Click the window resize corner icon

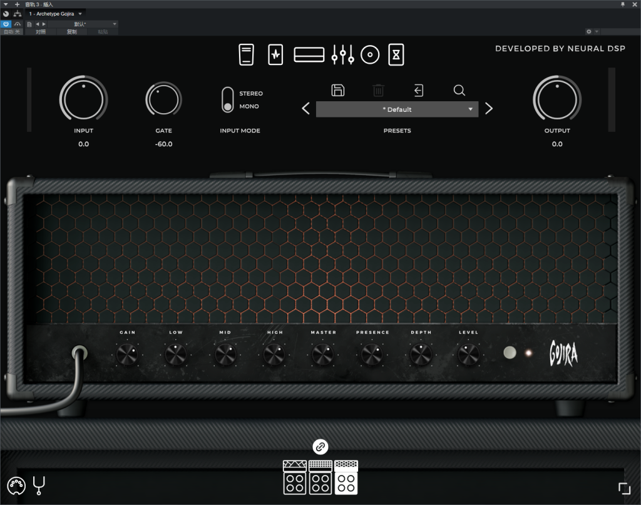point(624,488)
